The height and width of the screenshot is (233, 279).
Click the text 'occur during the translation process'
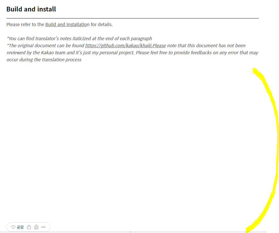pos(44,60)
